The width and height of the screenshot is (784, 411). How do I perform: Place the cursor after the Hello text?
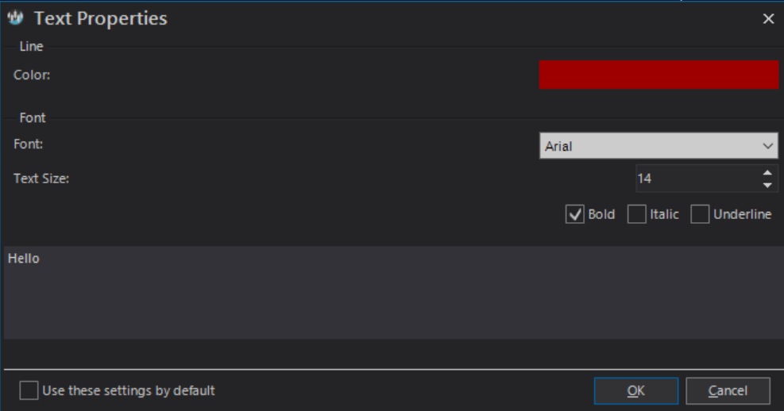pos(41,259)
